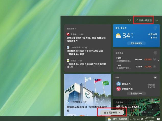The height and width of the screenshot is (121, 162).
Task: Open the 高端疫苗解盲成功 article headline
Action: pos(87,109)
